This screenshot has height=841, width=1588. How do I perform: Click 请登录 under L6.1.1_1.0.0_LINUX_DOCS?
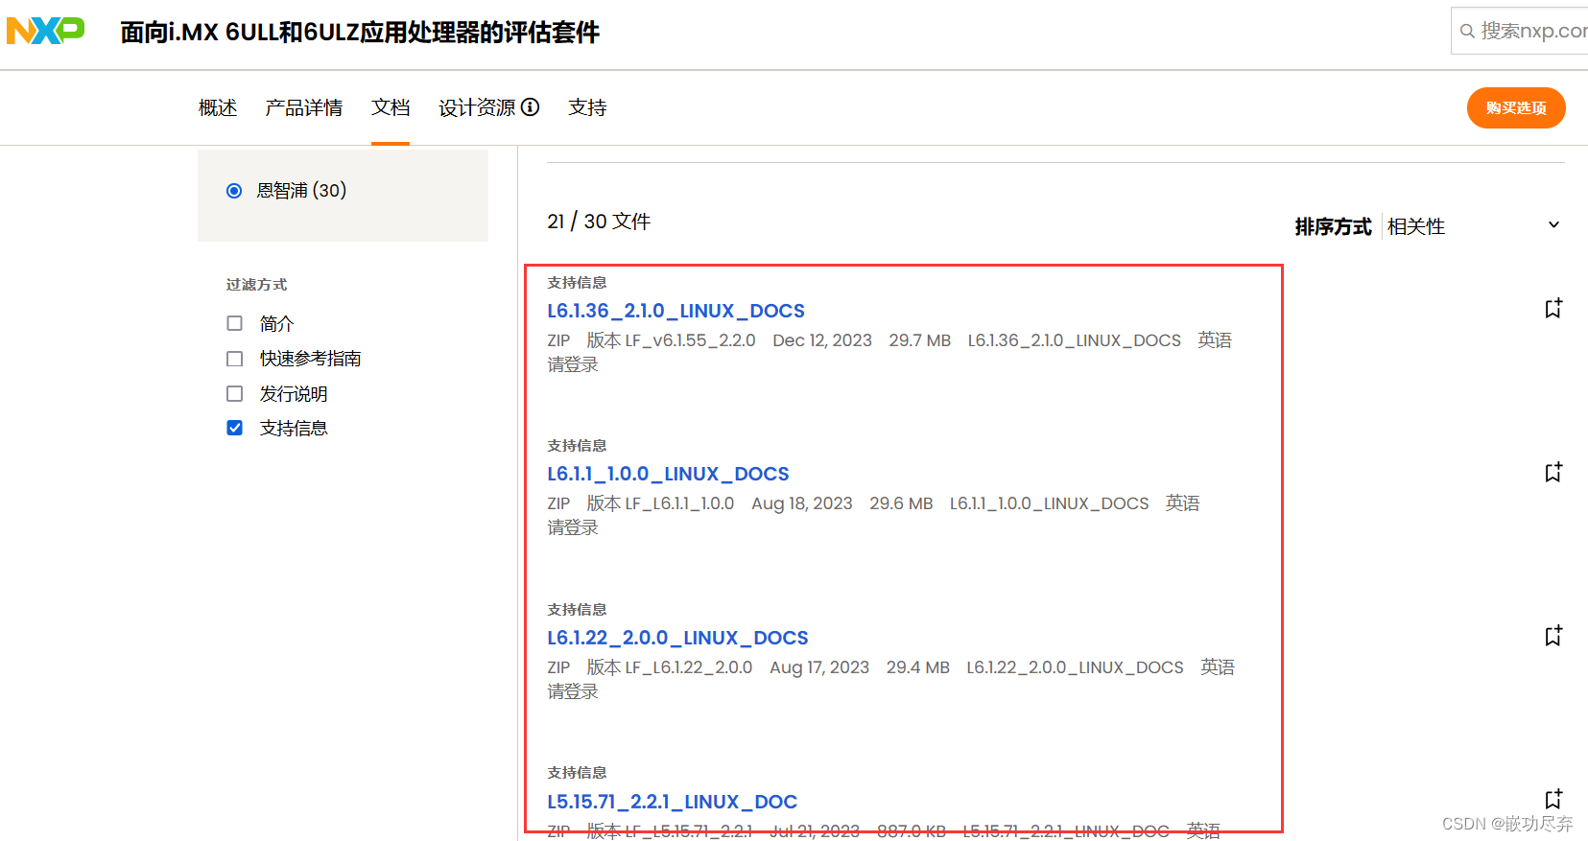pyautogui.click(x=573, y=527)
